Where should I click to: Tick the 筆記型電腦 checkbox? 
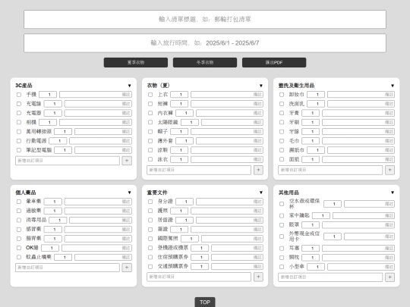pos(19,150)
